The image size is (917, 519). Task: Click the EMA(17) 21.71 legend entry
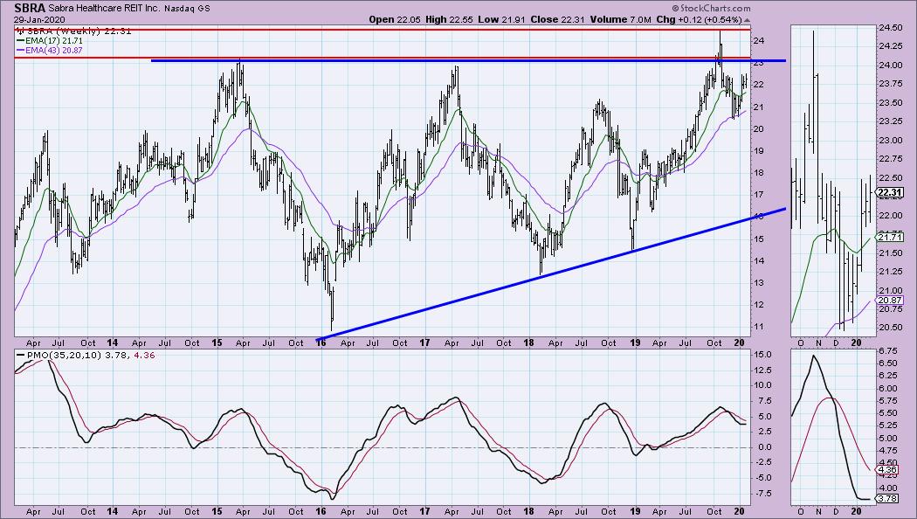(50, 41)
